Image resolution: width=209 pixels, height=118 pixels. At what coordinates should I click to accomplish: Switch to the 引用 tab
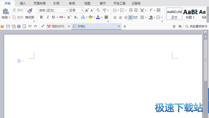point(56,3)
